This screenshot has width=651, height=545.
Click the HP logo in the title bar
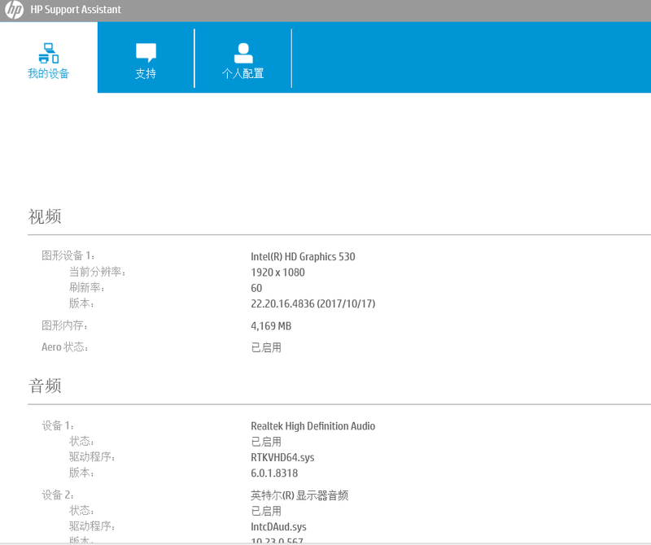point(14,10)
